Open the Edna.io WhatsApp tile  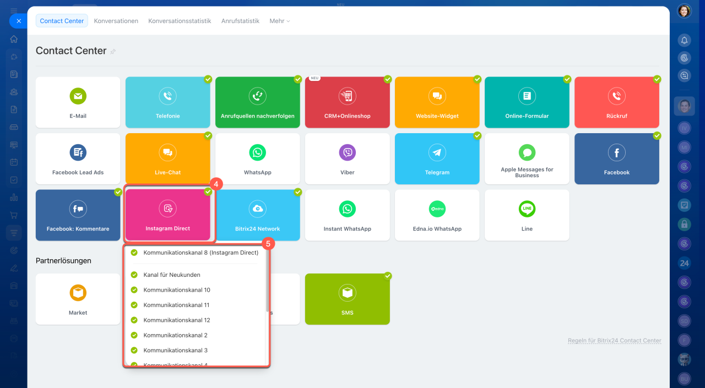437,215
